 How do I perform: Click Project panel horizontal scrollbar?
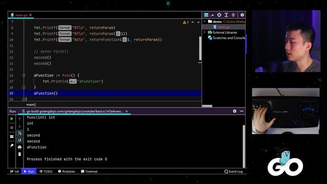coord(207,106)
